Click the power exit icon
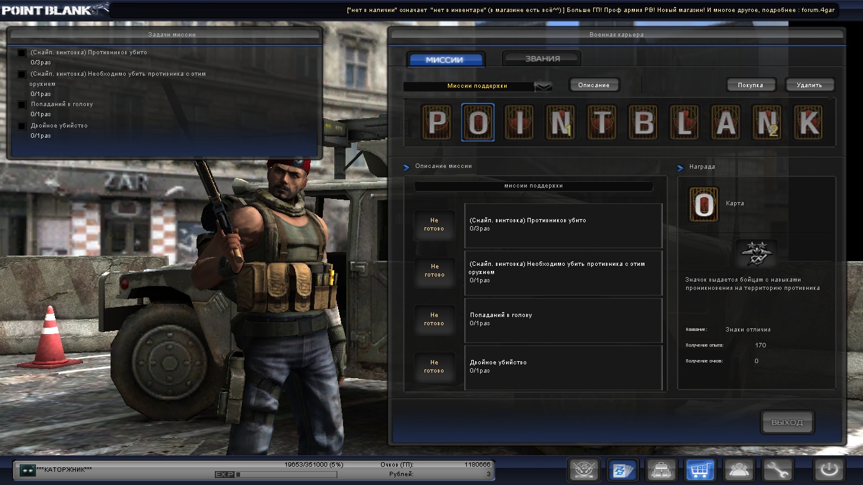863x485 pixels. click(x=829, y=470)
